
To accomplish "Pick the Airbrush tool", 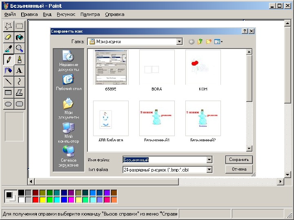I will (9, 70).
